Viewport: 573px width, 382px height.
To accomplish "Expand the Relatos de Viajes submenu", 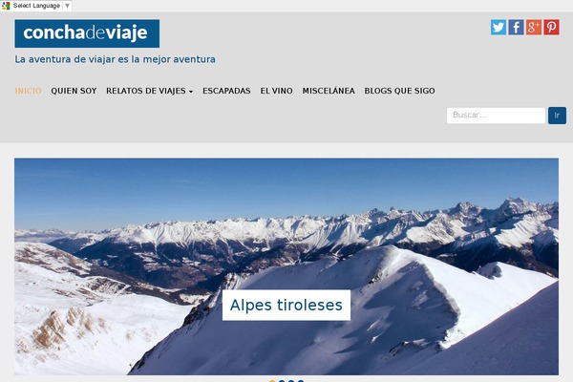I will point(149,91).
